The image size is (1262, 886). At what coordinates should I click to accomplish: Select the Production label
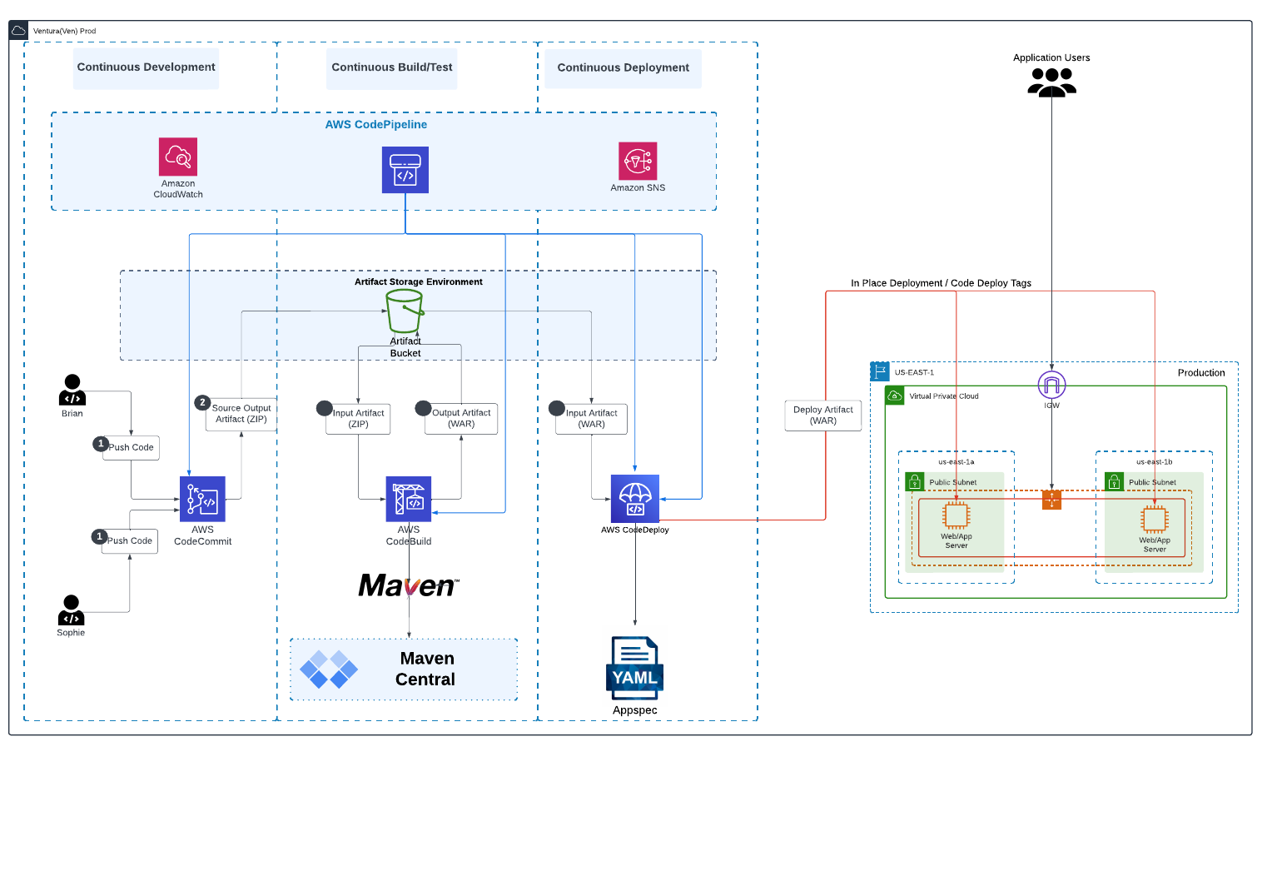(1201, 373)
